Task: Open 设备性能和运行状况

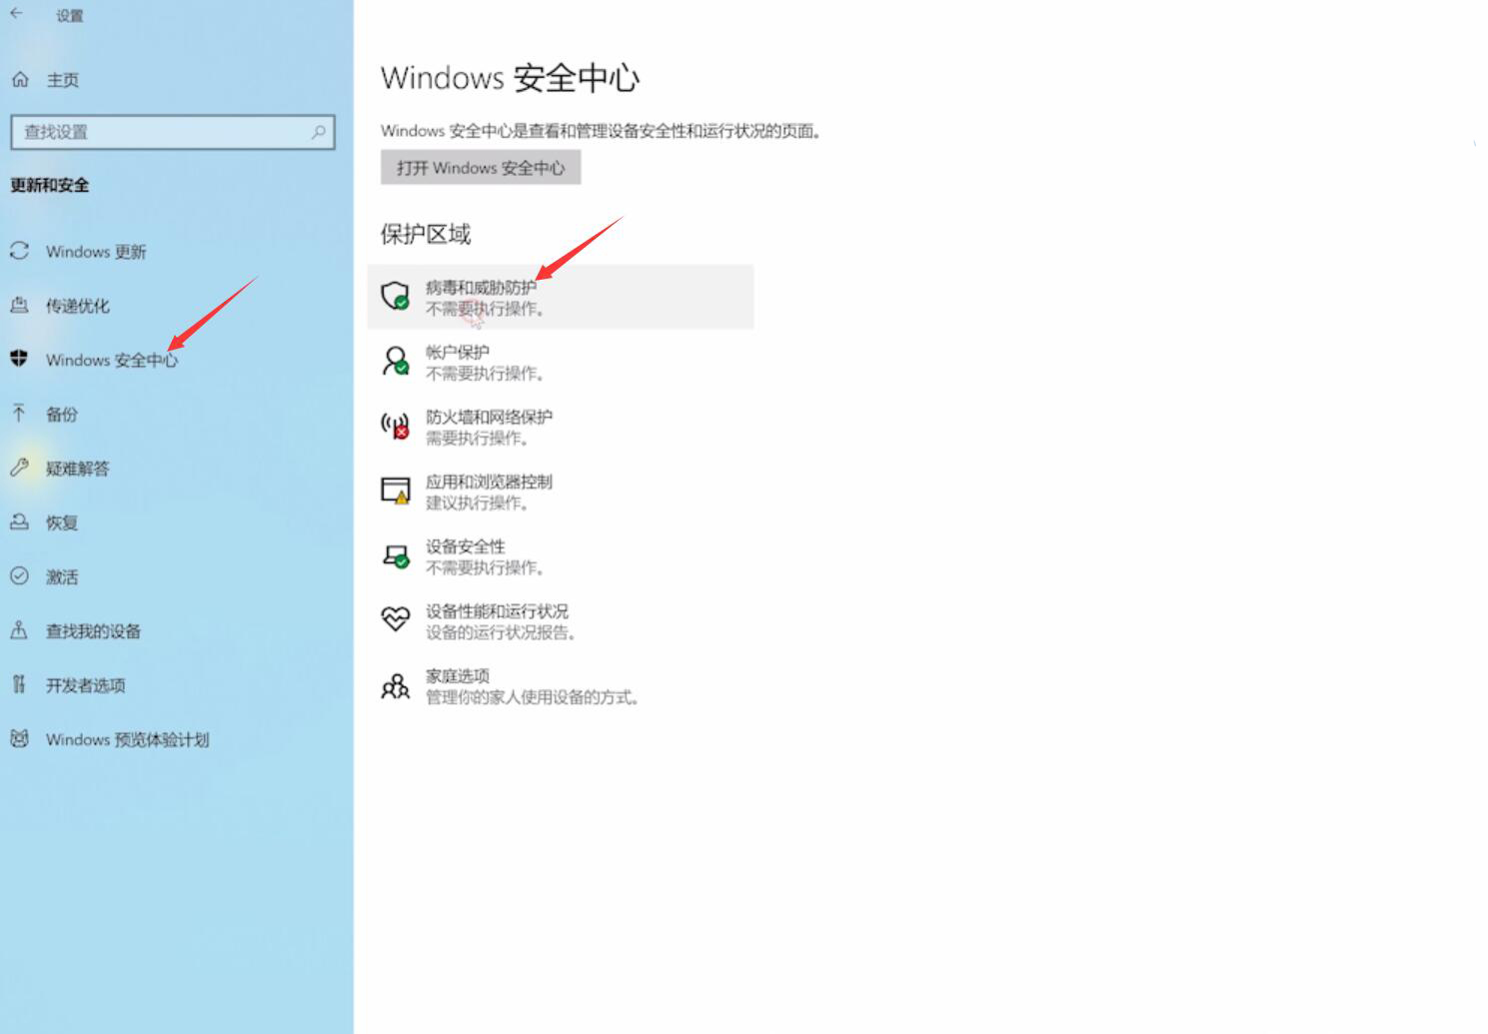Action: click(561, 621)
